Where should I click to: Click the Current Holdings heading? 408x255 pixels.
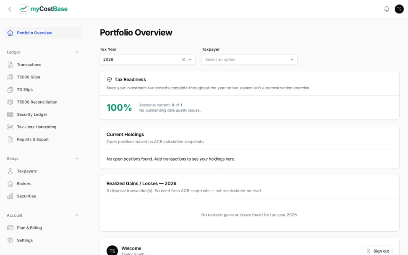(x=125, y=134)
